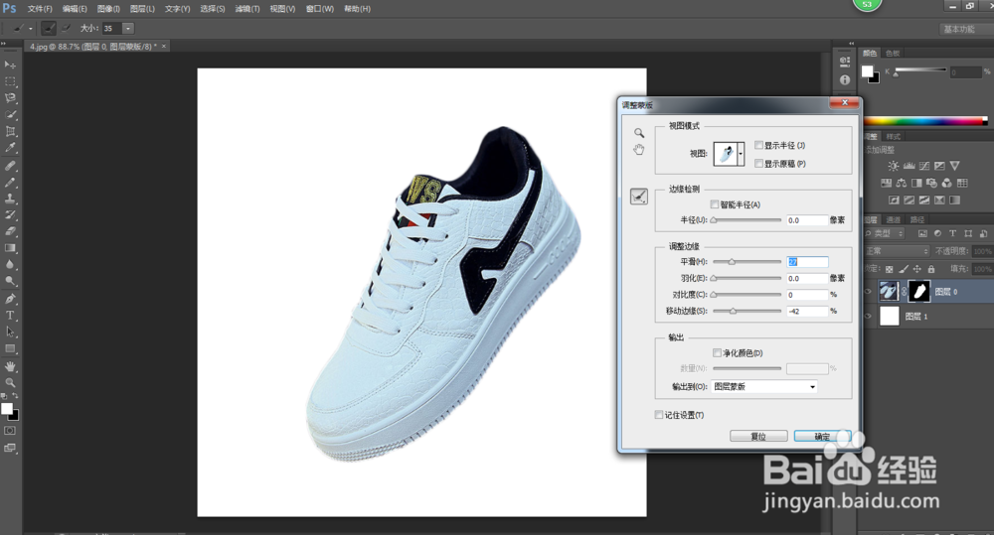Screen dimensions: 994x535
Task: Select the Rectangle shape tool
Action: [10, 348]
